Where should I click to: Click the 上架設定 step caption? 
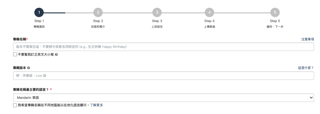coord(157,27)
